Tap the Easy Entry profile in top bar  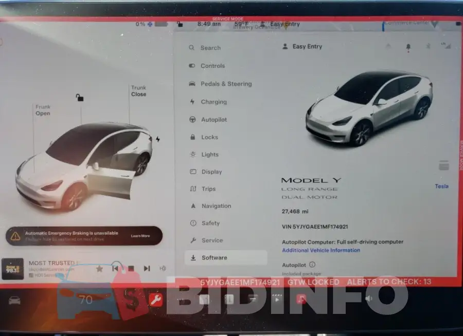tap(280, 24)
